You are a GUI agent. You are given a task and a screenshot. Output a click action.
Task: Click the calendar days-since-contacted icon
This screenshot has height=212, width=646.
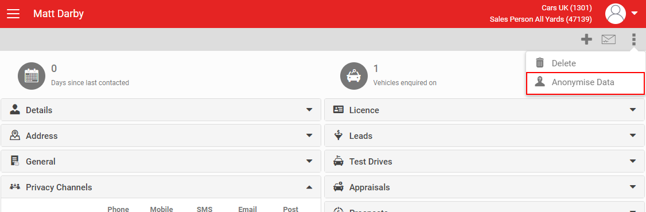pyautogui.click(x=32, y=75)
